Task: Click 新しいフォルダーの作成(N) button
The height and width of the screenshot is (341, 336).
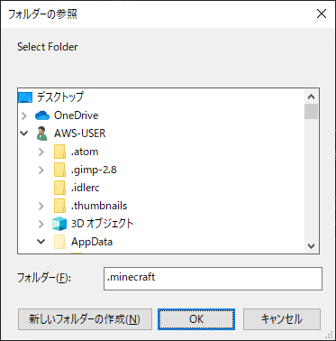Action: (85, 319)
